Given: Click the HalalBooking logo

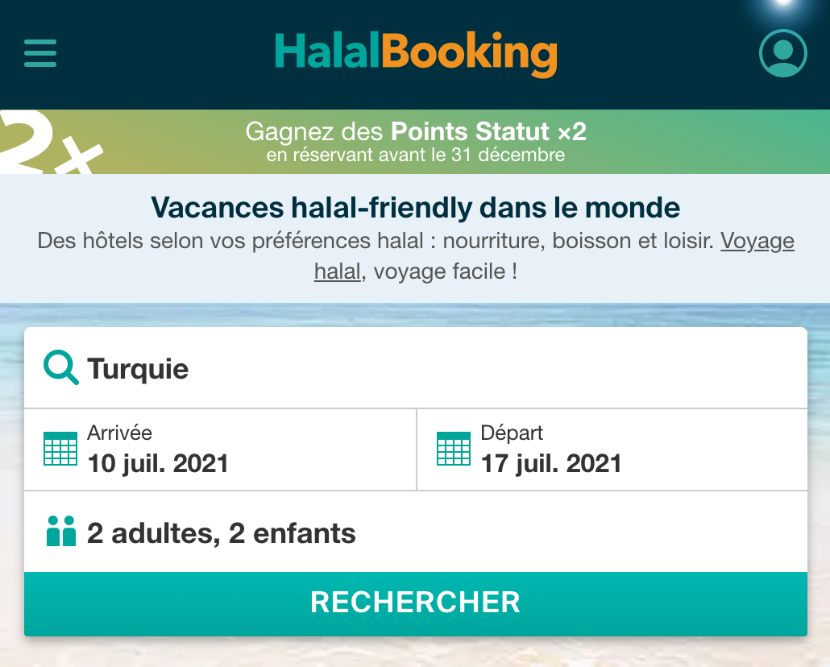Looking at the screenshot, I should click(x=416, y=54).
